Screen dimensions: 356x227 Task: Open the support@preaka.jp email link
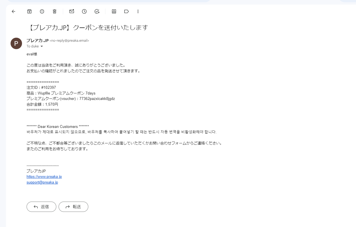(x=42, y=182)
